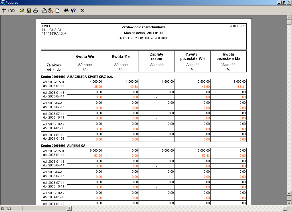This screenshot has height=212, width=292.
Task: Click the heading 'Konto: 20001003 ALPINUS SA'
Action: (x=63, y=146)
